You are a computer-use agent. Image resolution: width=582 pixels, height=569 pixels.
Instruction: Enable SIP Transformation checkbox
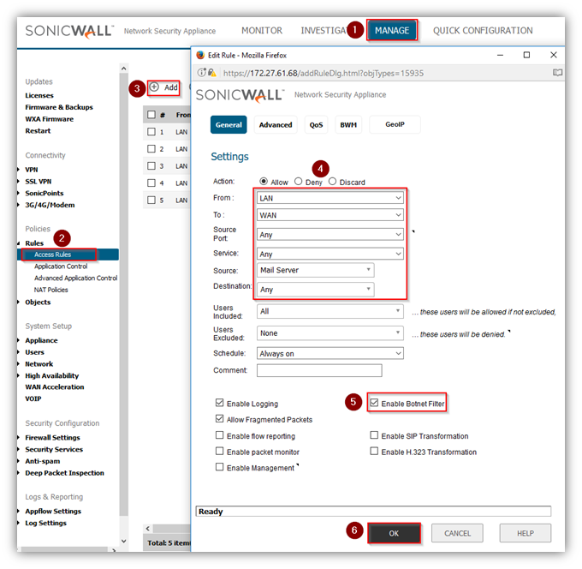tap(374, 434)
